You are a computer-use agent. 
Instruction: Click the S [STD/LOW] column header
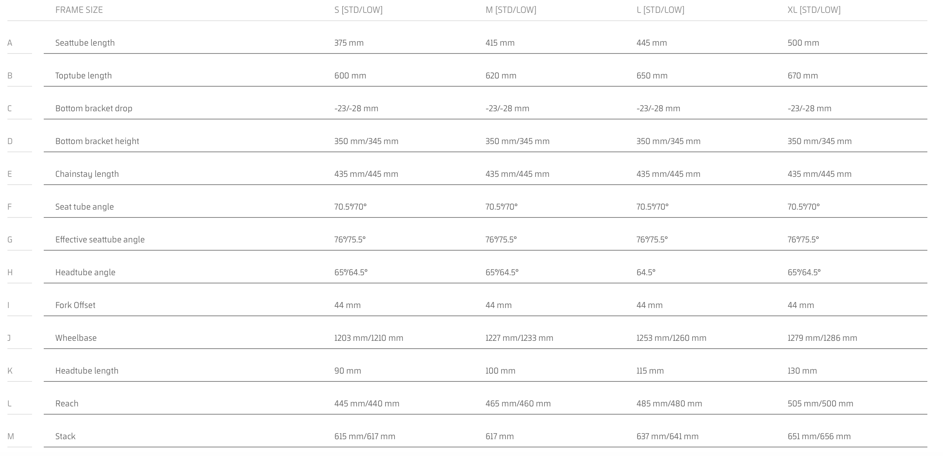click(x=358, y=10)
